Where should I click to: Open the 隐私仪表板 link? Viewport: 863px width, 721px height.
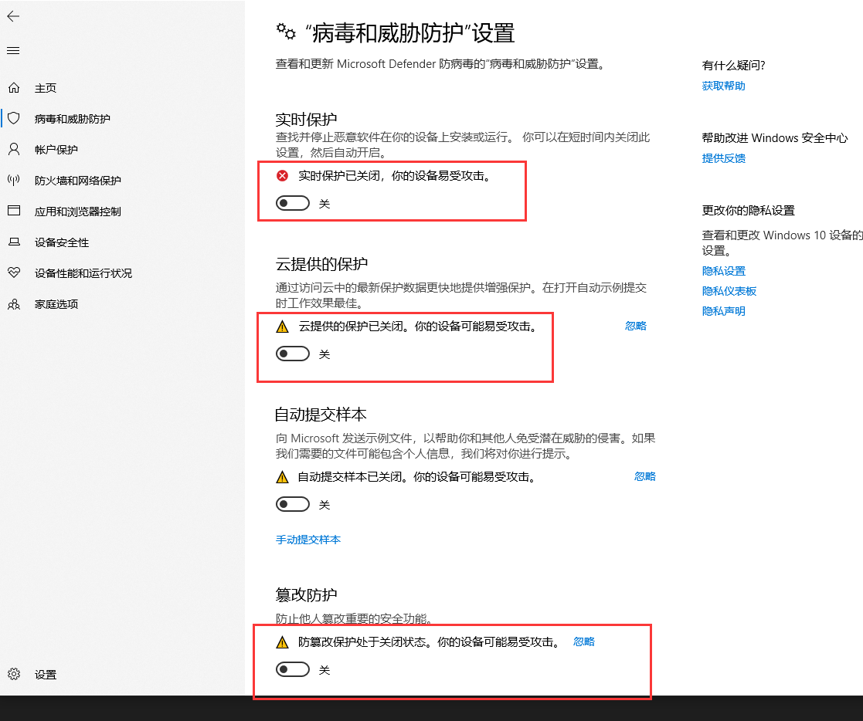pos(729,291)
